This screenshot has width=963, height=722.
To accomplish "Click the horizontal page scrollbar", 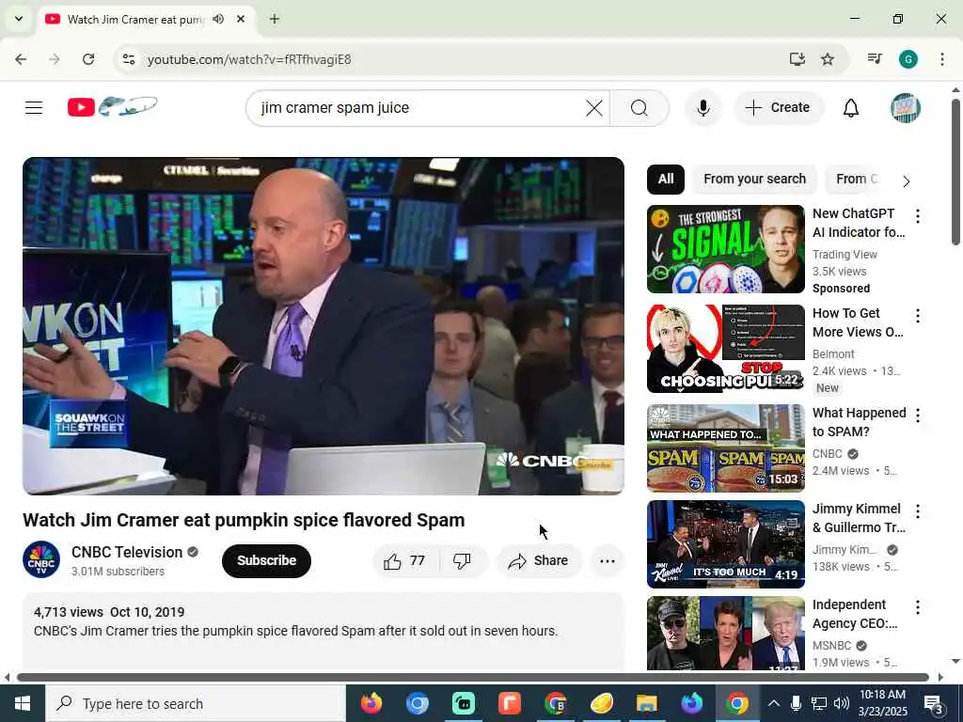I will coord(473,677).
